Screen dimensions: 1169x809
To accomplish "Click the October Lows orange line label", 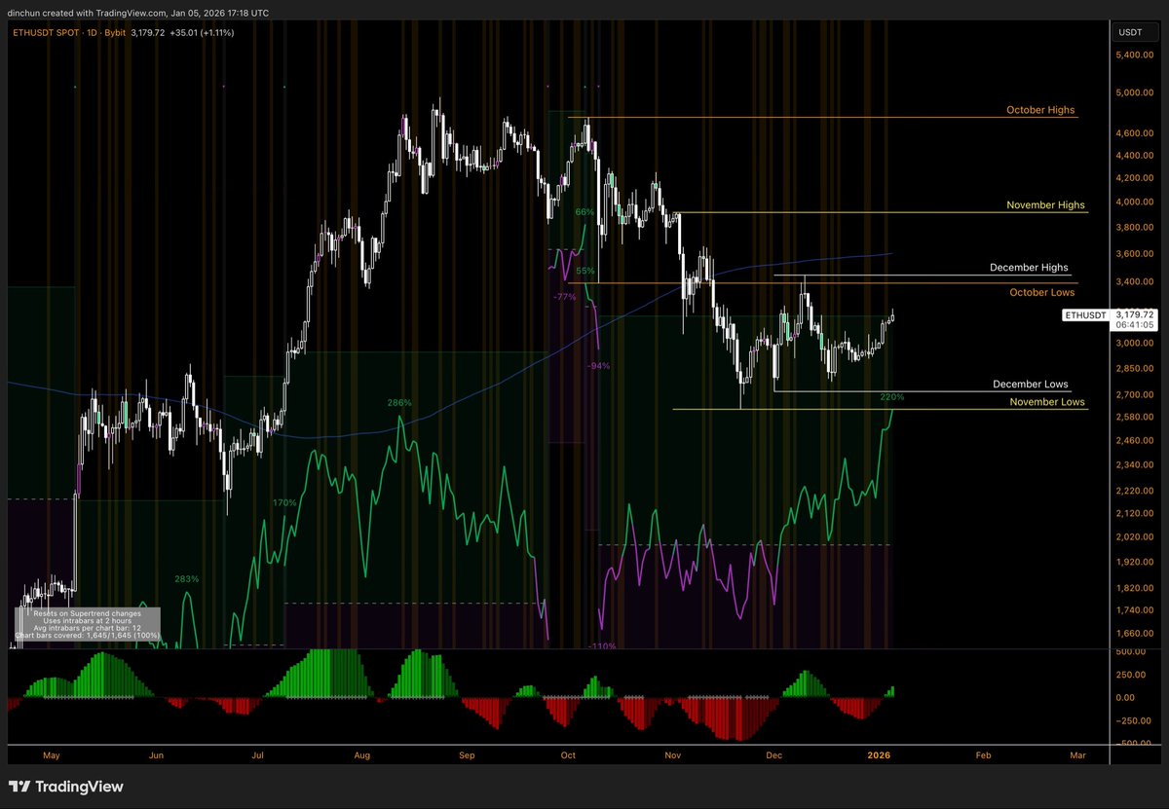I will (1042, 292).
